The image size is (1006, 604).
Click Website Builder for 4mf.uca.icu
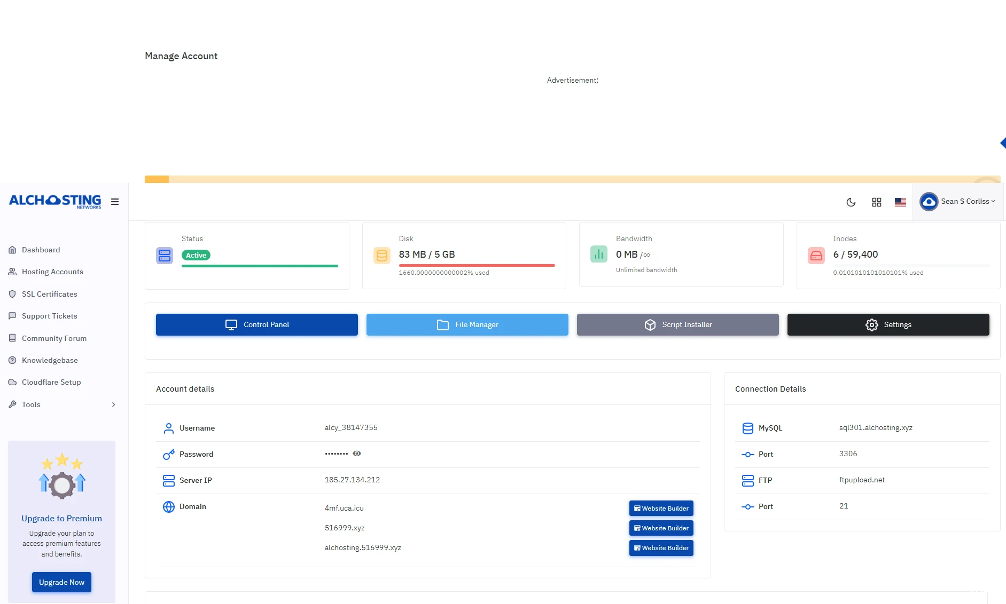tap(661, 508)
